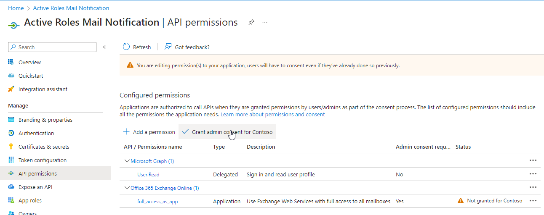This screenshot has height=215, width=544.
Task: Click the checkmark icon for Grant admin consent
Action: point(185,131)
